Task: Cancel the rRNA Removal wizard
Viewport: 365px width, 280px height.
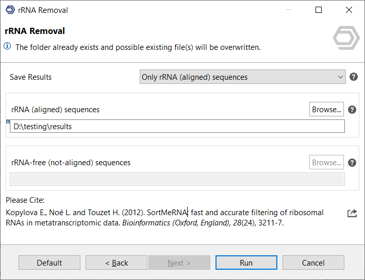Action: coord(313,262)
